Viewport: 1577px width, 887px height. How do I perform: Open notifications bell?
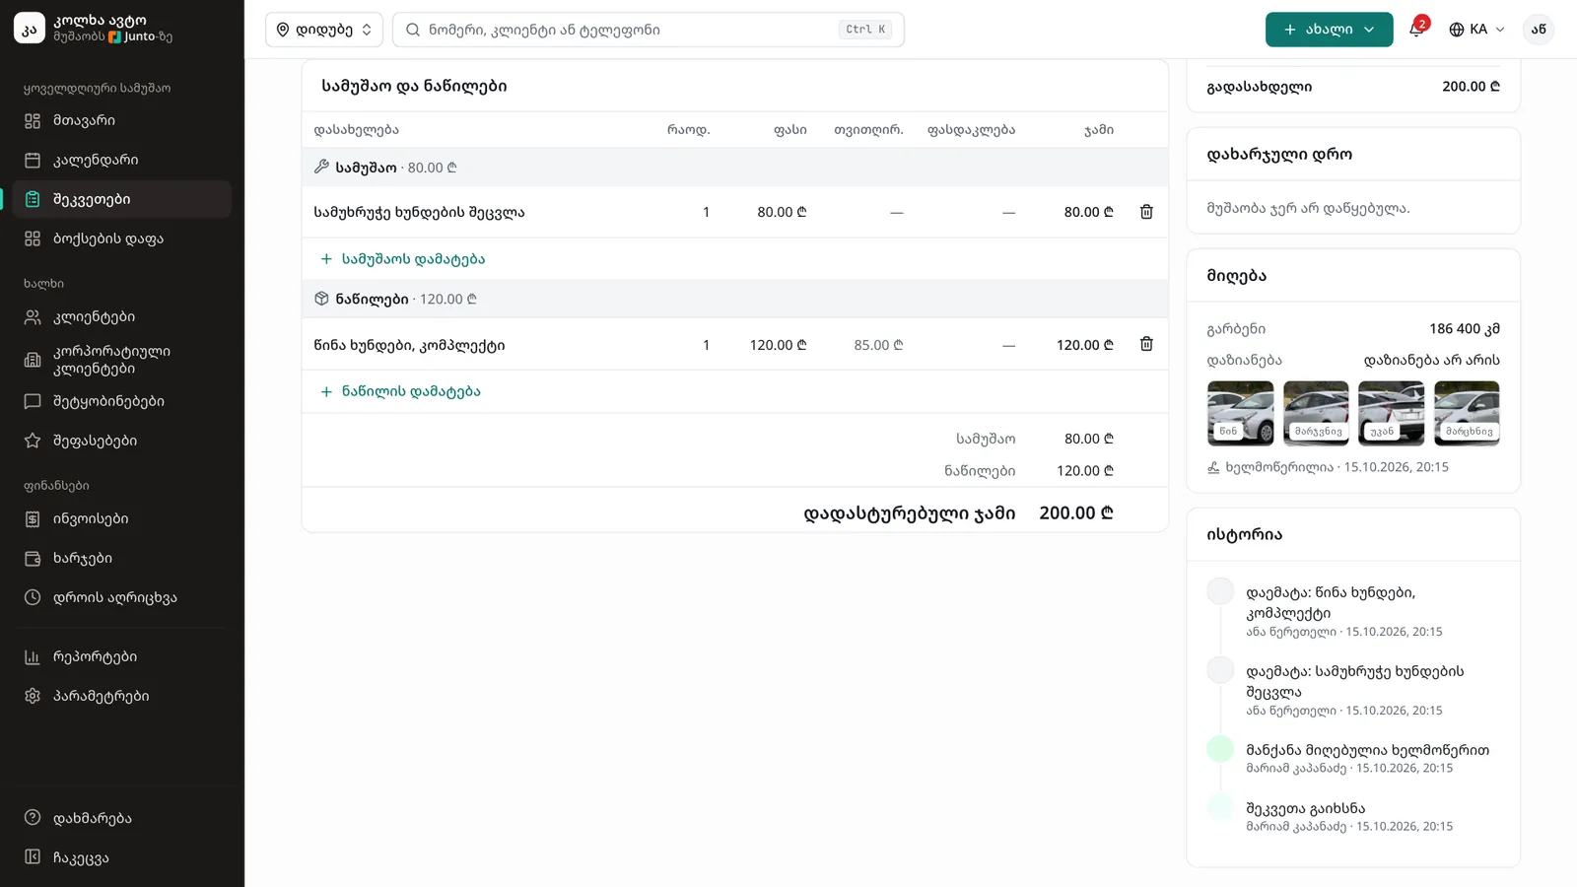click(1416, 29)
